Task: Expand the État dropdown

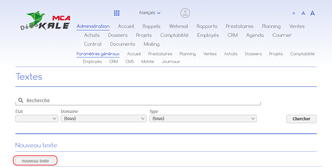Action: click(x=37, y=118)
